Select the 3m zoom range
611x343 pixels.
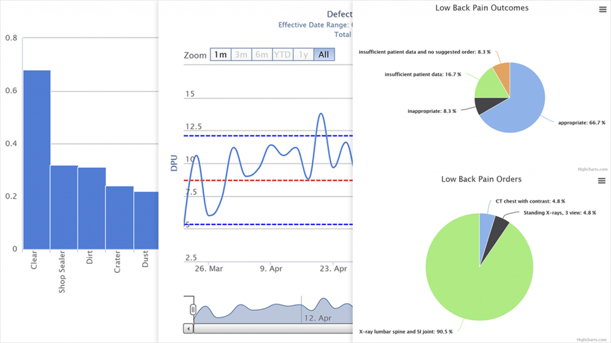click(x=241, y=55)
